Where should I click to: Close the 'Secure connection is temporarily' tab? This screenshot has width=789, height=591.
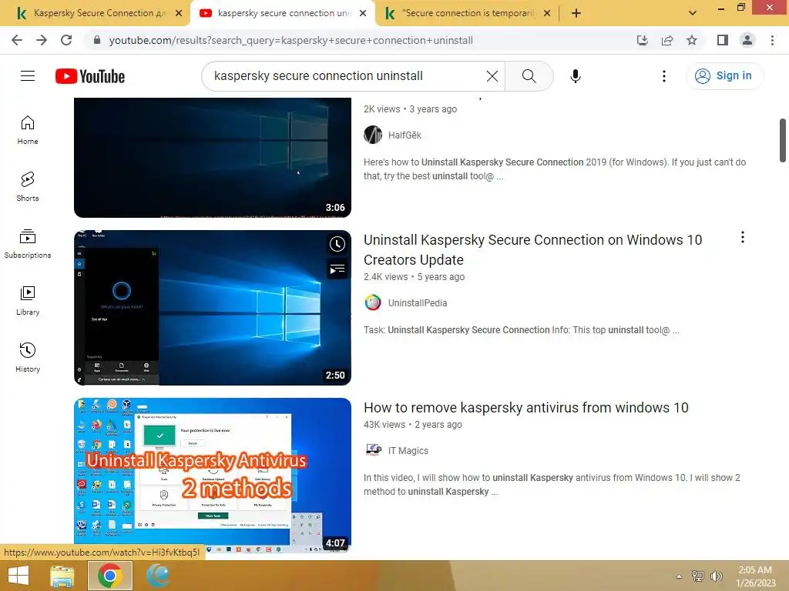(547, 13)
